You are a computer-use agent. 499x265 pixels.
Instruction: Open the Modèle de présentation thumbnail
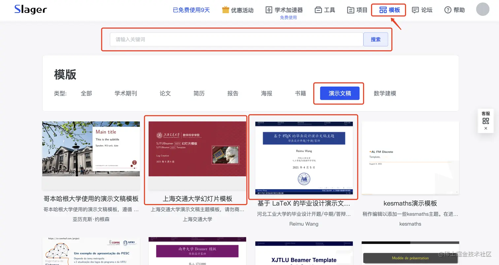pos(410,253)
